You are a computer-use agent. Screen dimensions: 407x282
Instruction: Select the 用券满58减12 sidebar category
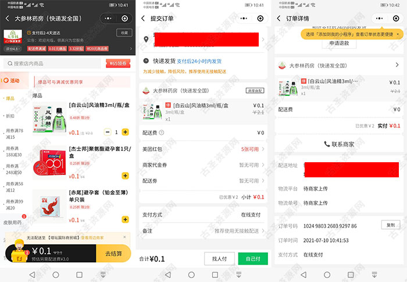click(15, 187)
